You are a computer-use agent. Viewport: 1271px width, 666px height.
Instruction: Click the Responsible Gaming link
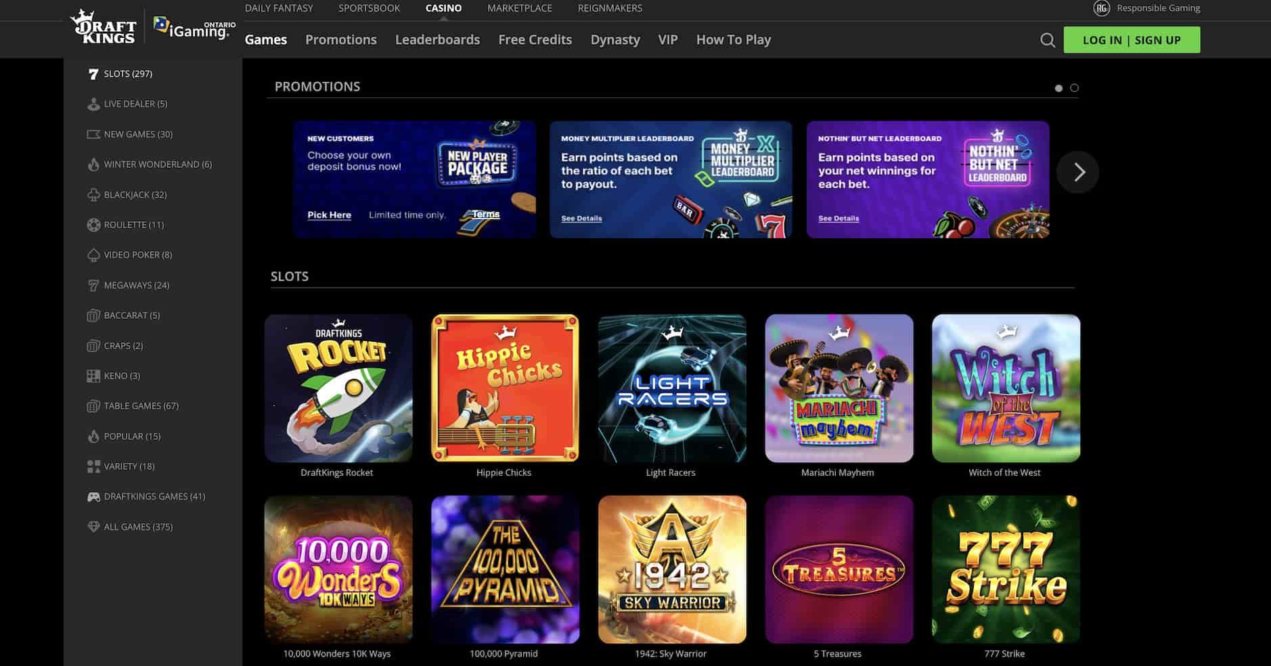(1159, 8)
